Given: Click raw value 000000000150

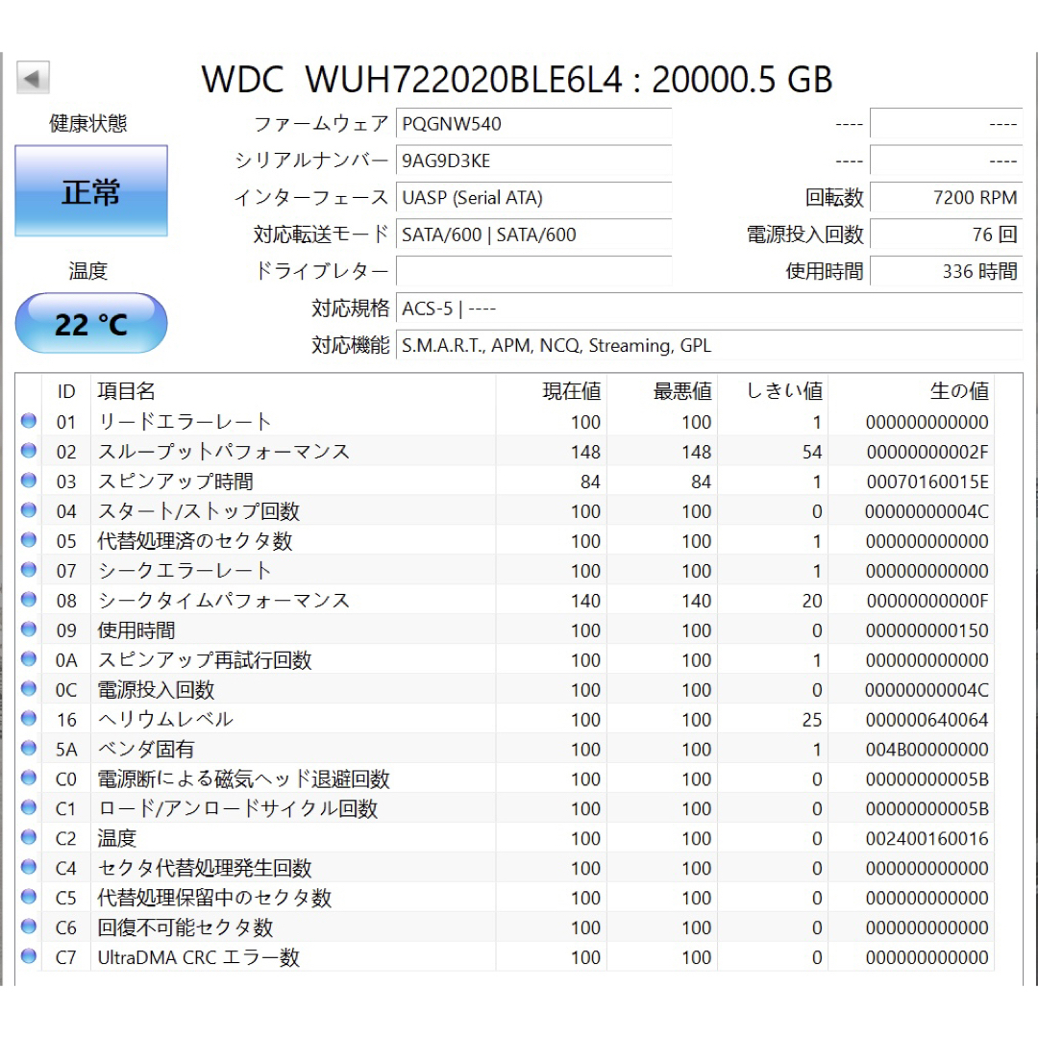Looking at the screenshot, I should coord(927,630).
